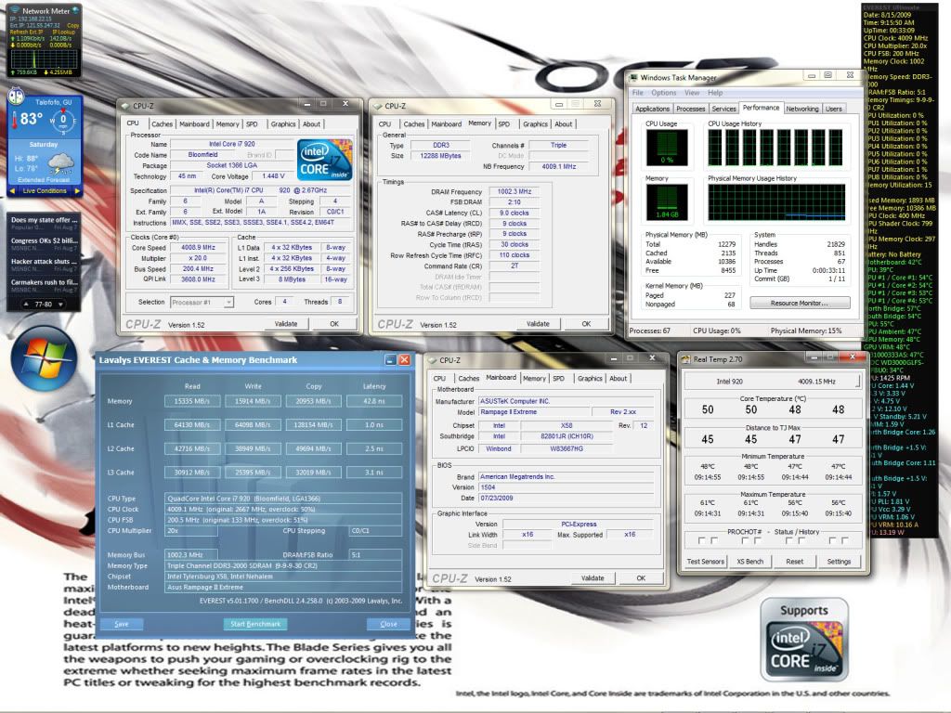The height and width of the screenshot is (713, 951).
Task: Click the Network Meter gadget's wifi icon
Action: point(14,9)
